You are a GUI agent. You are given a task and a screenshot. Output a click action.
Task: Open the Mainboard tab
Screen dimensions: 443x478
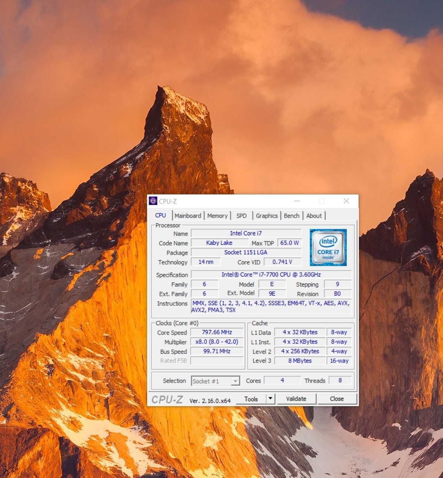pyautogui.click(x=188, y=216)
